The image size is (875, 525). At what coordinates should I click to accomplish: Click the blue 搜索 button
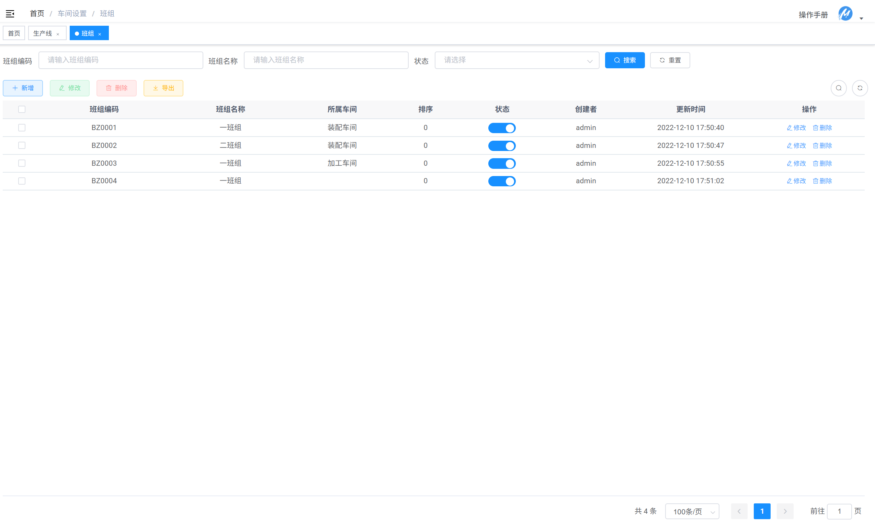[x=624, y=60]
